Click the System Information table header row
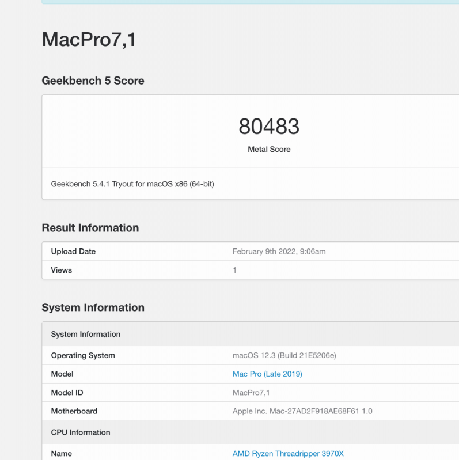The height and width of the screenshot is (460, 459). tap(251, 334)
